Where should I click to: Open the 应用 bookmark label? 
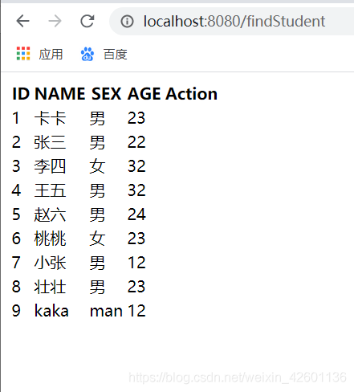point(51,55)
